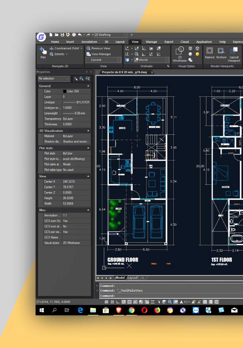The width and height of the screenshot is (243, 348).
Task: Open the World UCS dropdown
Action: pyautogui.click(x=151, y=60)
